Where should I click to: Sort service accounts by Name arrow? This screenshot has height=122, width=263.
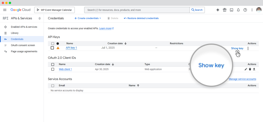click(x=138, y=85)
